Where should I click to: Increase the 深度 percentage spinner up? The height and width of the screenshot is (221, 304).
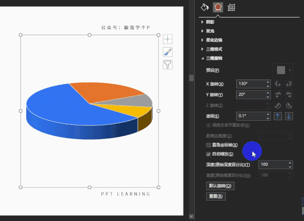point(290,163)
